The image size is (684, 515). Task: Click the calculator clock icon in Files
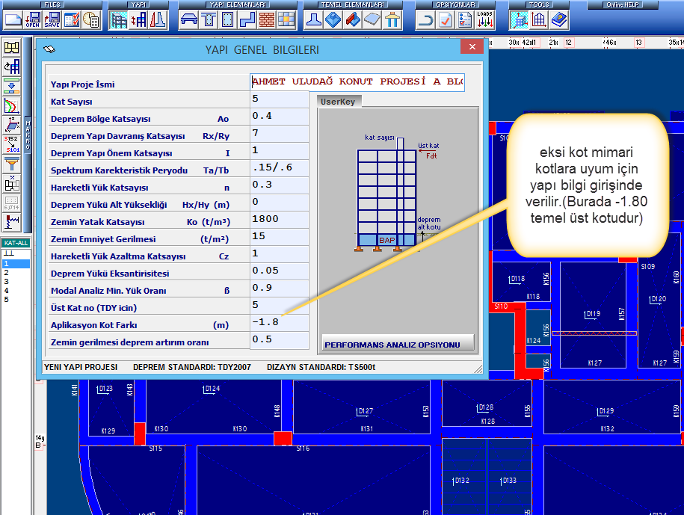tap(90, 20)
